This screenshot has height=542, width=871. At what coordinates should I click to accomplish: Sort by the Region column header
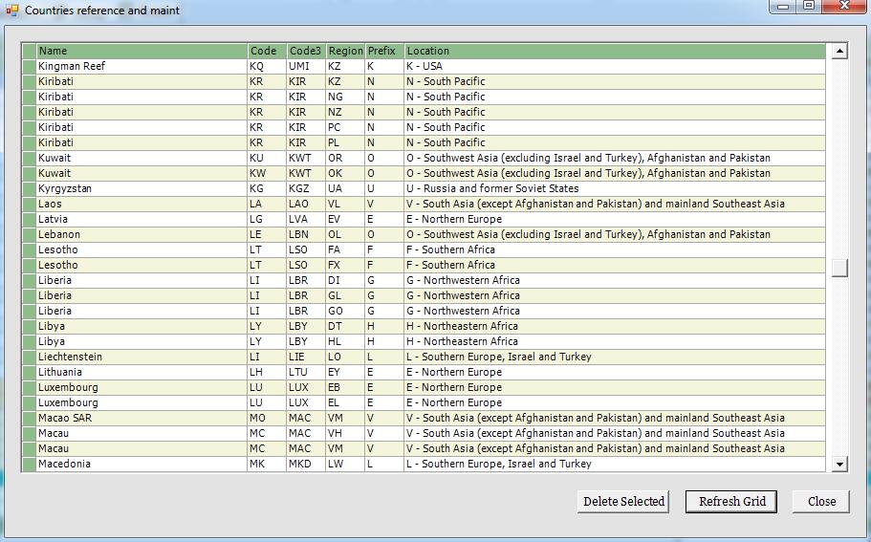(345, 51)
